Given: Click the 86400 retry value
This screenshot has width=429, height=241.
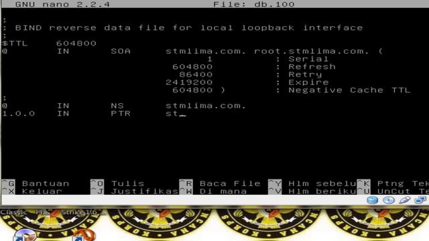Looking at the screenshot, I should (x=196, y=74).
